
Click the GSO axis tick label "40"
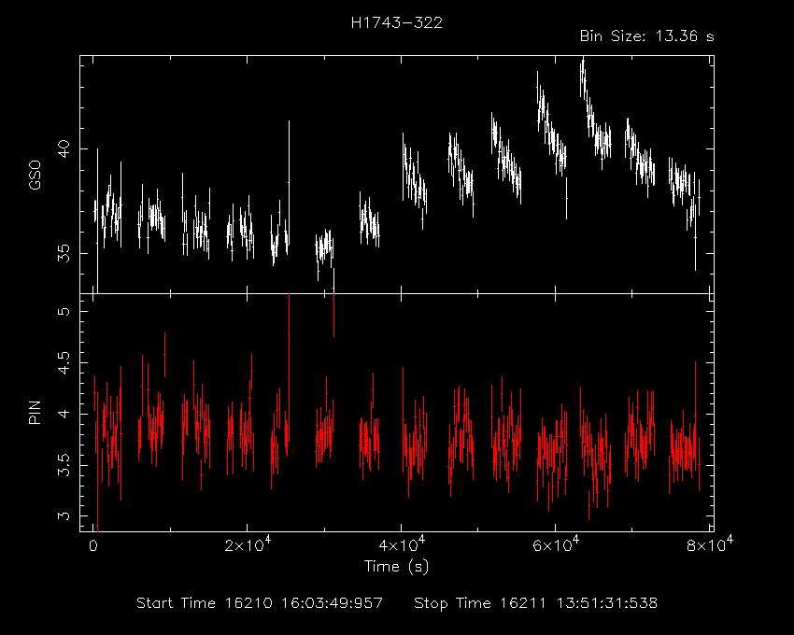click(64, 148)
